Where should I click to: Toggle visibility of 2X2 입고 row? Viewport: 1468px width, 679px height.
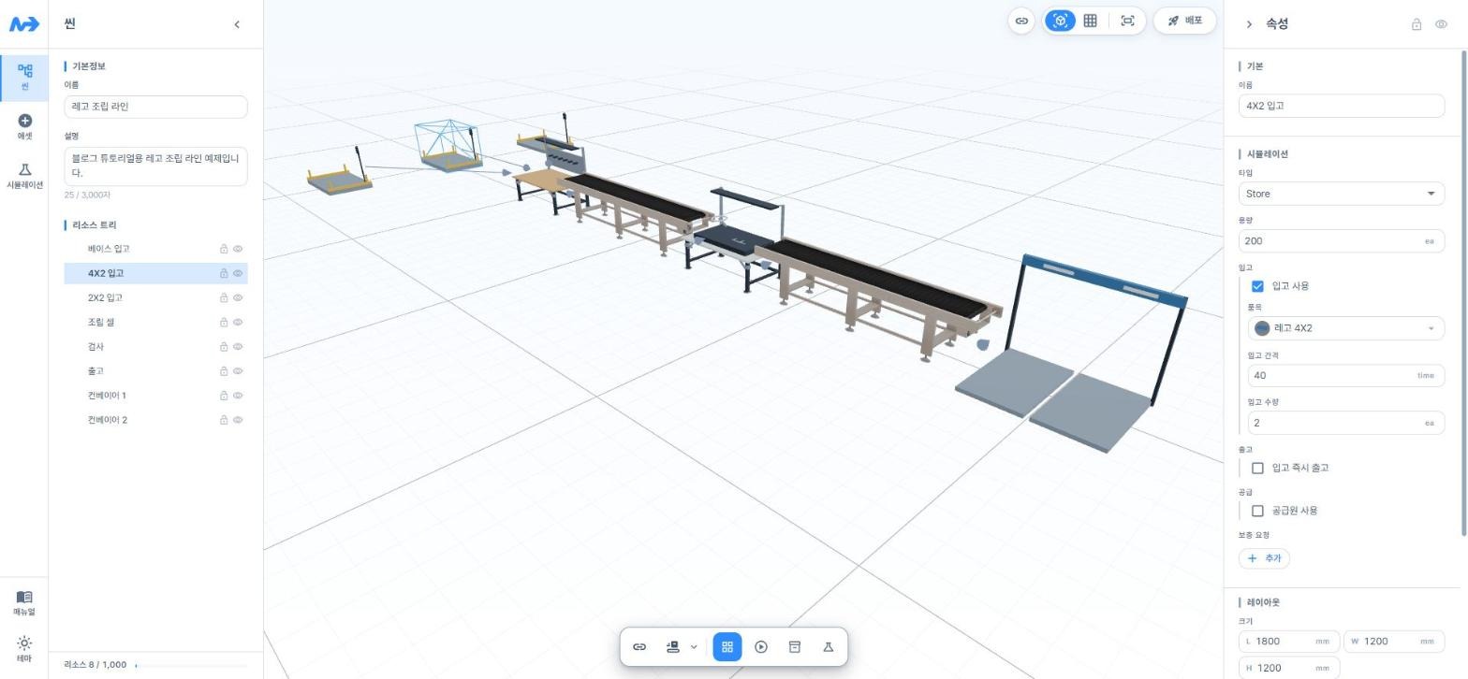(238, 298)
